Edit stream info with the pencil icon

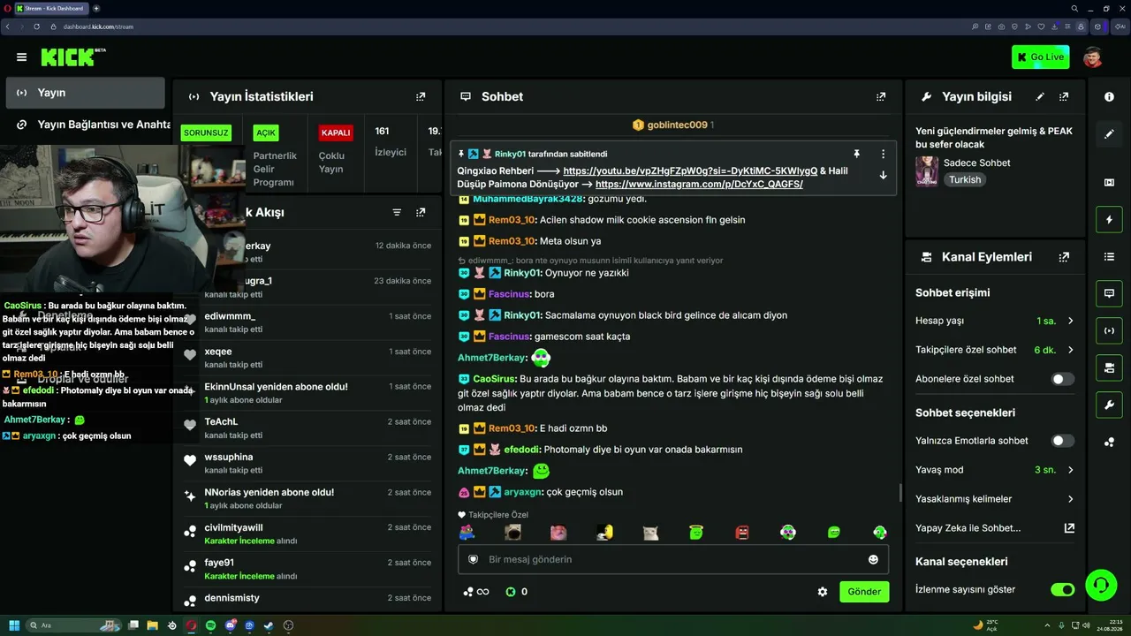coord(1040,96)
